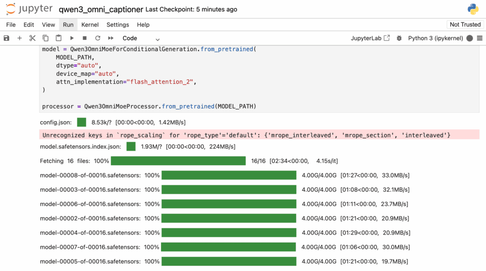Viewport: 486px width, 271px height.
Task: Click the Jupyter logo
Action: [x=28, y=9]
